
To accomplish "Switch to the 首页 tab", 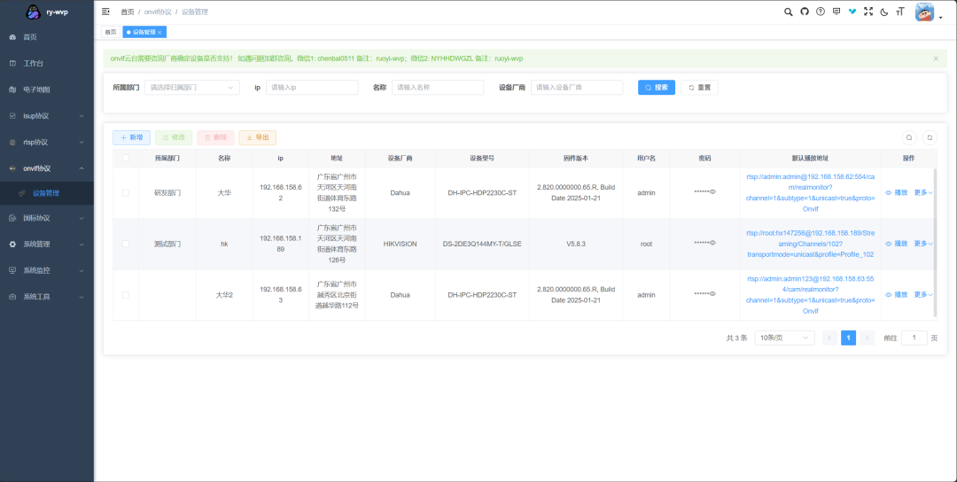I will pyautogui.click(x=111, y=32).
